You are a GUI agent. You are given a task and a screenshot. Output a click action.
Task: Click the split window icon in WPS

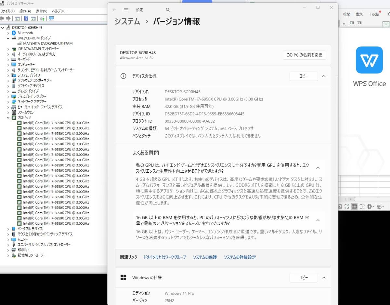(x=362, y=206)
